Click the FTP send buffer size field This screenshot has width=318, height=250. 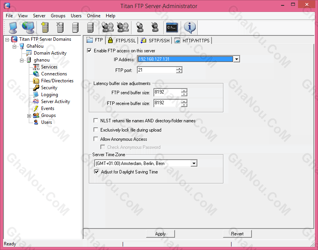pos(168,92)
